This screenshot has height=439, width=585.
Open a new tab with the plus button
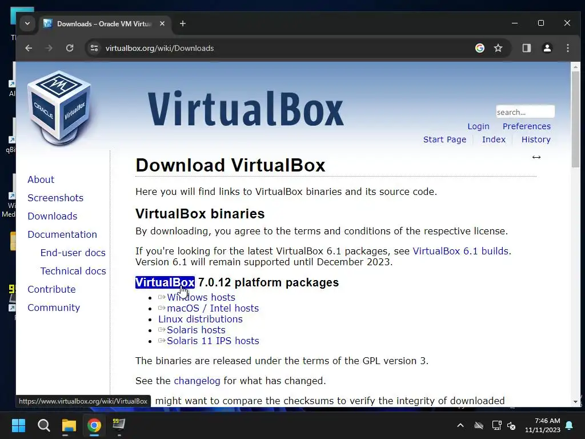(182, 23)
